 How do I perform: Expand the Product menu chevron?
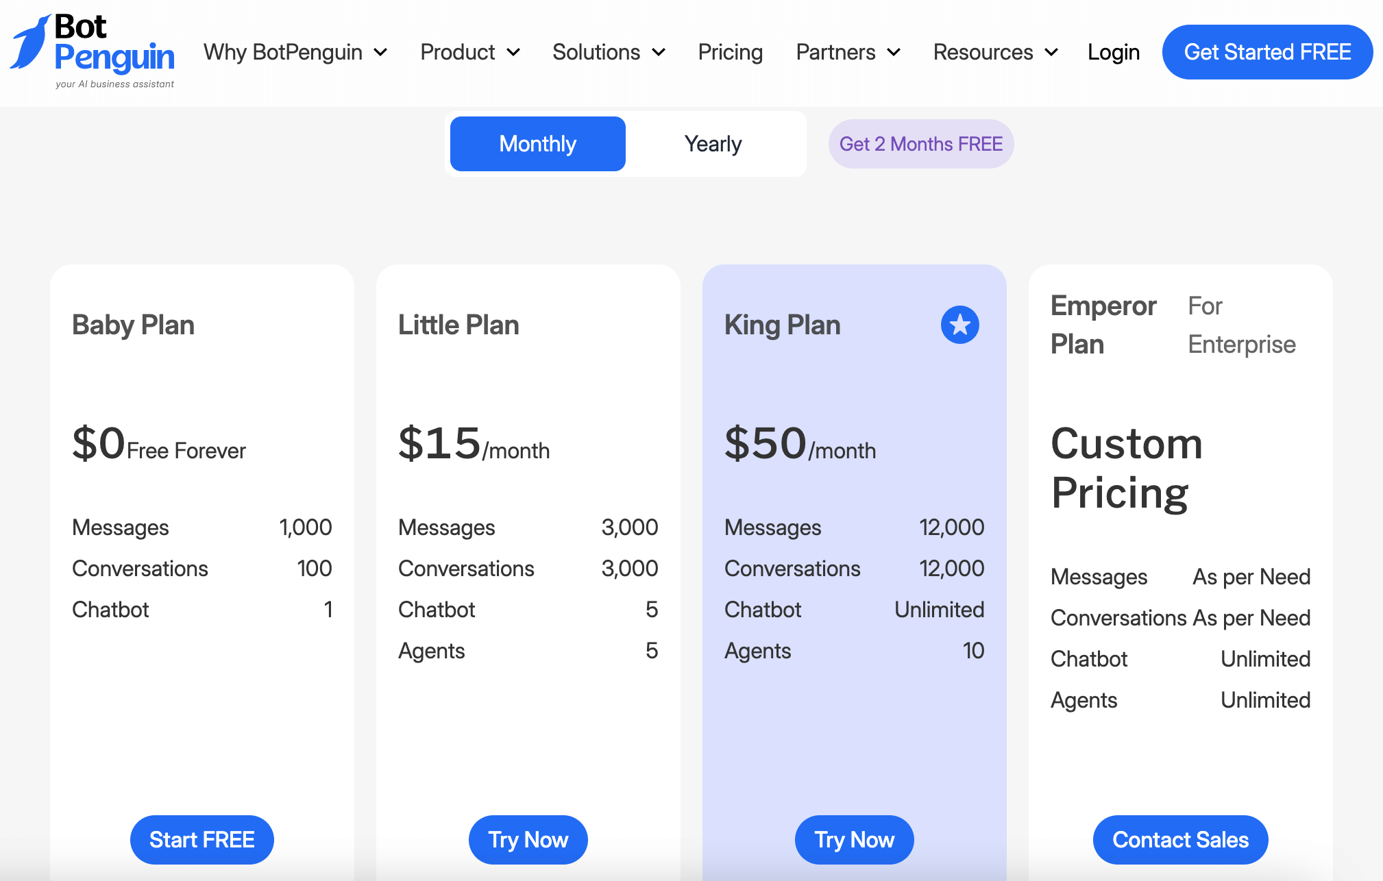513,53
